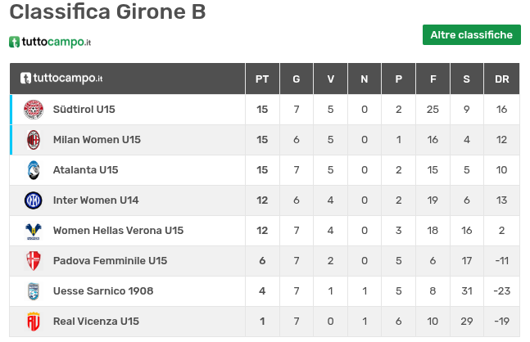Open Südtirol U15 team name link

[x=84, y=110]
